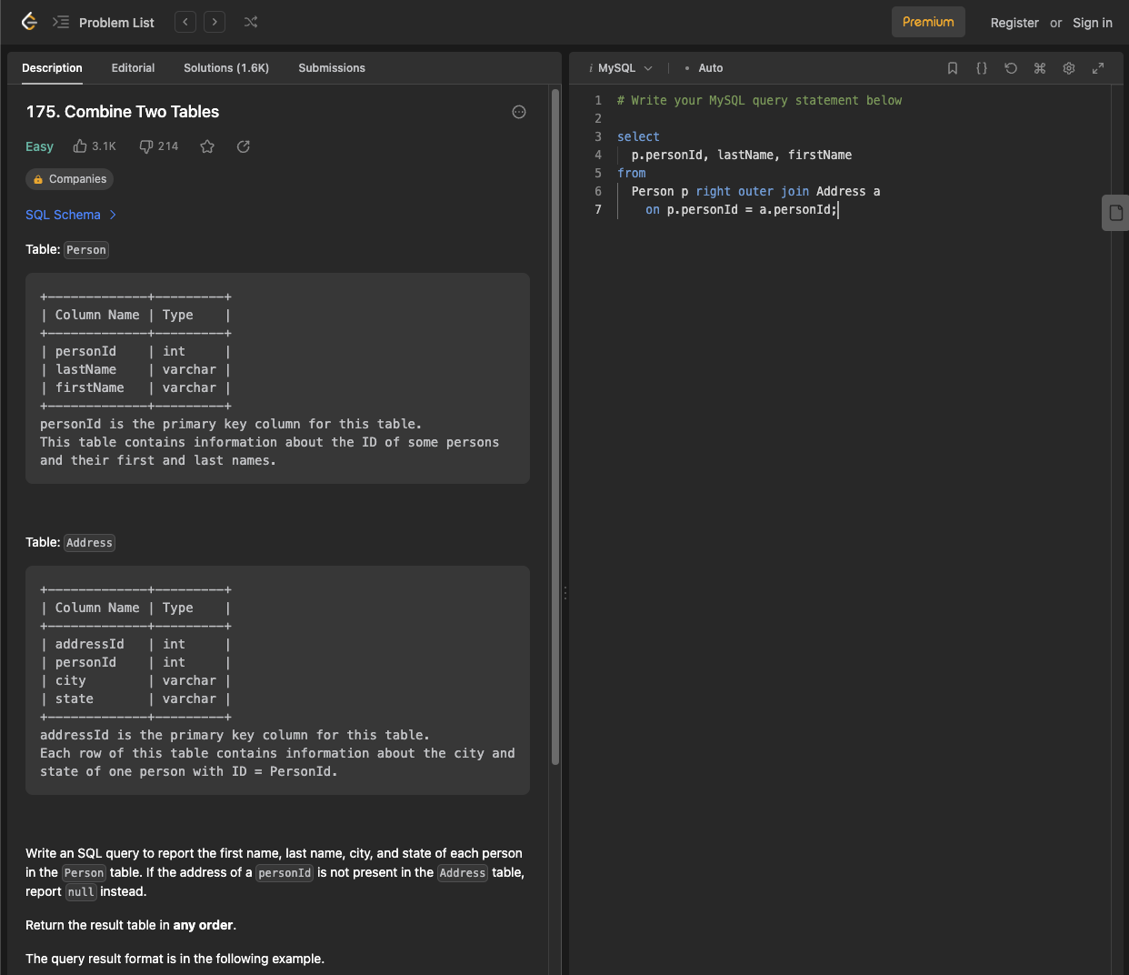This screenshot has height=975, width=1129.
Task: Toggle the Auto setting in editor
Action: [704, 68]
